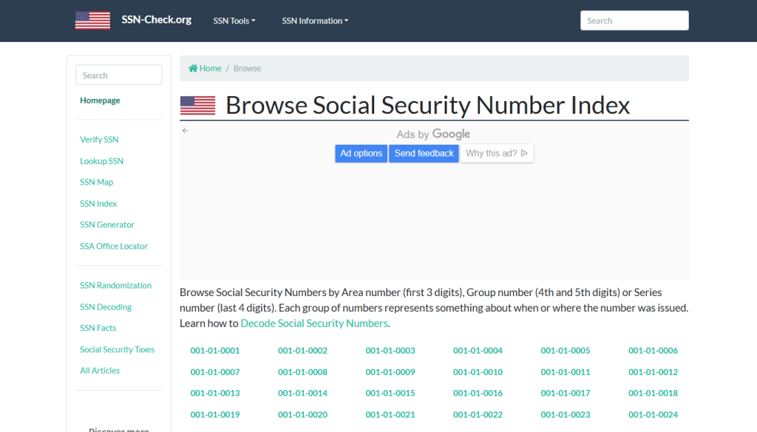Click the flag icon beside page title
Image resolution: width=757 pixels, height=432 pixels.
tap(197, 105)
